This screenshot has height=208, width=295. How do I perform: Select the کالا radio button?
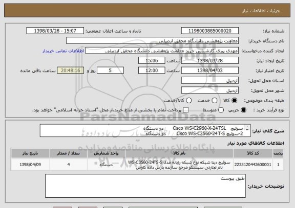[x=235, y=101]
